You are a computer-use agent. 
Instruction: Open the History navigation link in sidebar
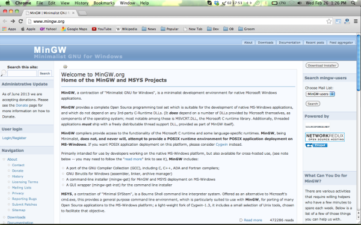pyautogui.click(x=17, y=176)
